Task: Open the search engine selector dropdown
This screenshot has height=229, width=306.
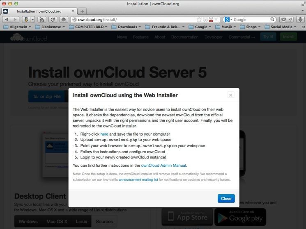Action: click(228, 19)
